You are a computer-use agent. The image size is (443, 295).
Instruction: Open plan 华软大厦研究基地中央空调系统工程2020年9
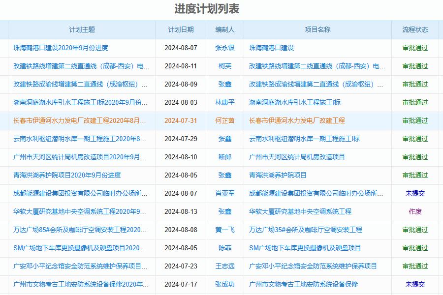(80, 212)
